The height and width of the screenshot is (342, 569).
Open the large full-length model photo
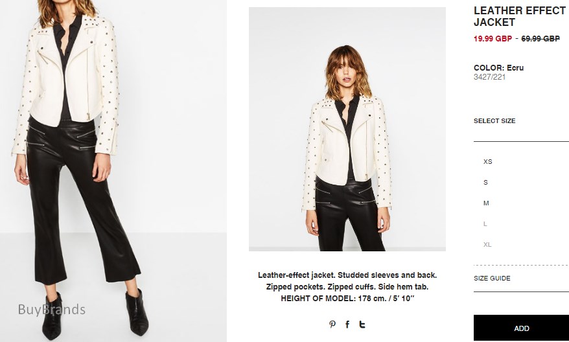[113, 171]
